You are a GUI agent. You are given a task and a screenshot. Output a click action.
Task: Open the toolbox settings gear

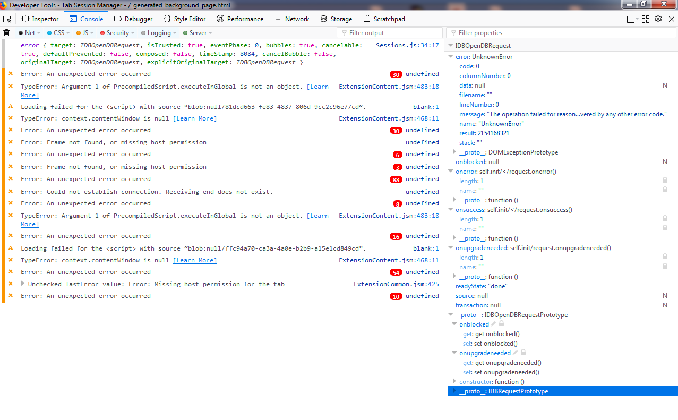(658, 19)
